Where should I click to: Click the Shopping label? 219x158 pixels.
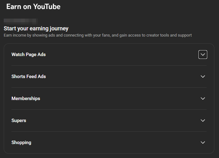pyautogui.click(x=21, y=143)
